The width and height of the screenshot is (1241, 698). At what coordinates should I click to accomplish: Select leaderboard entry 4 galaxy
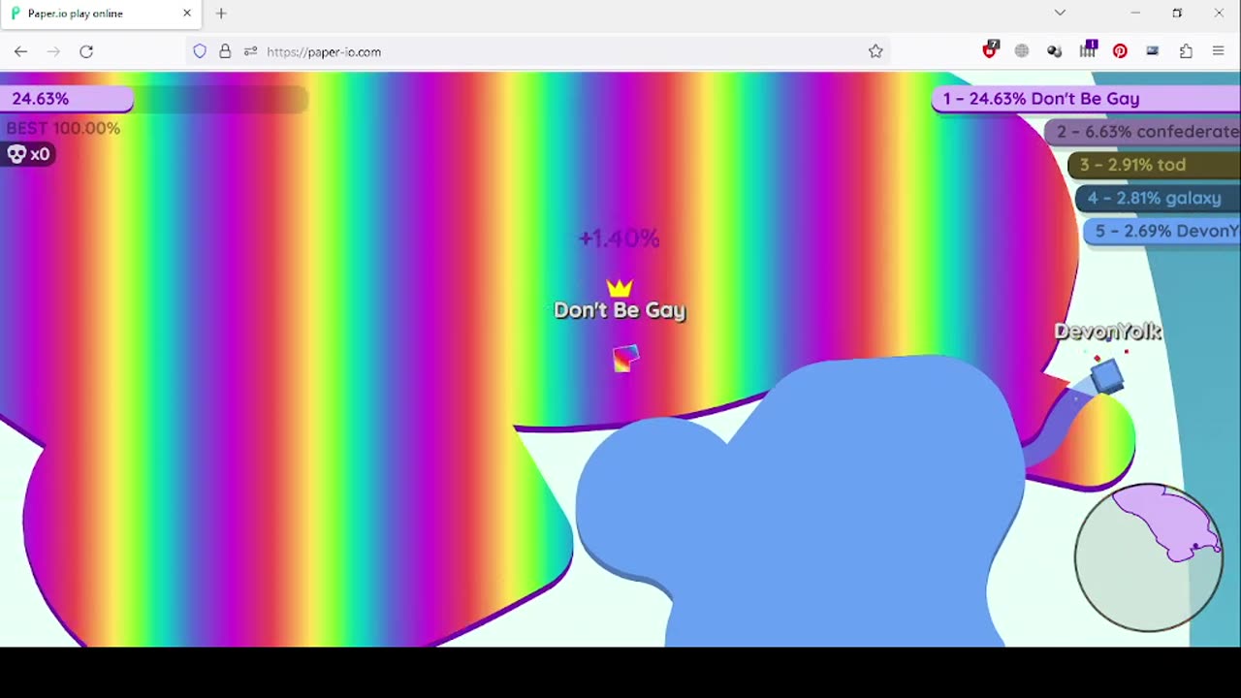point(1158,198)
